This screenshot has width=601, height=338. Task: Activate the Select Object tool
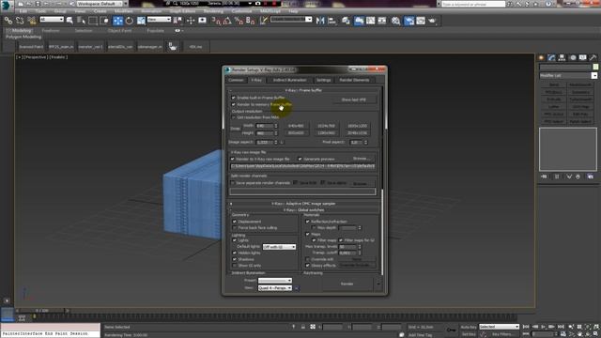[69, 21]
